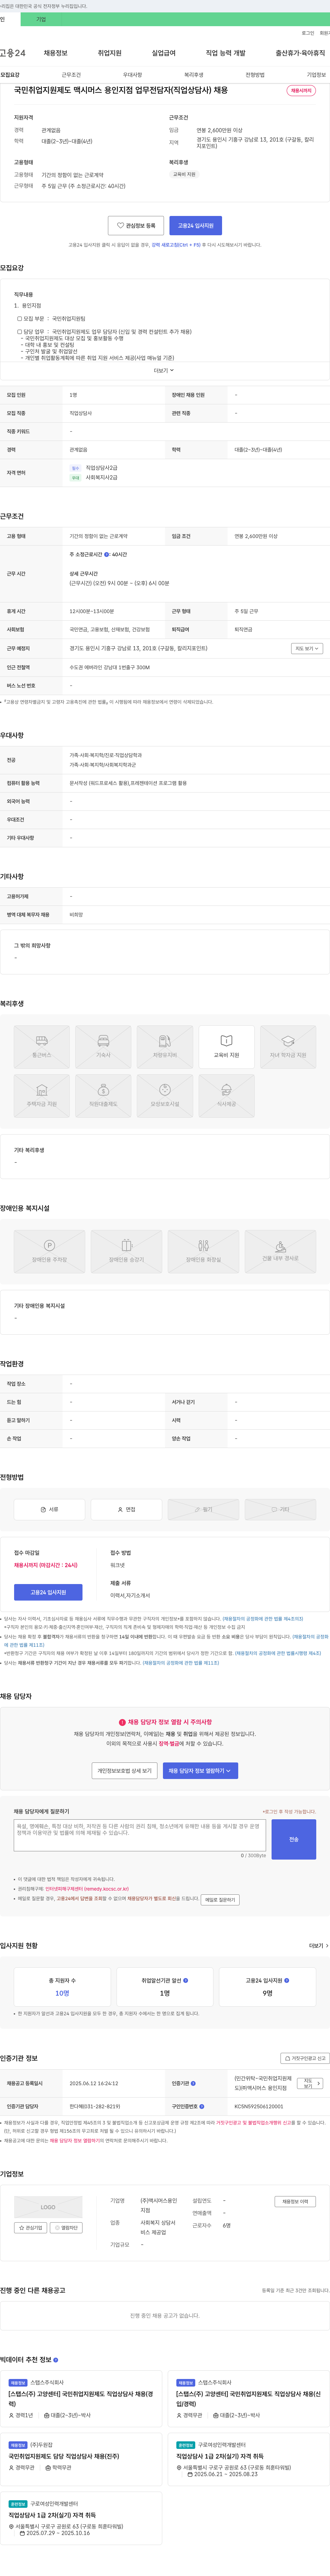Switch to the 복리후생 tab
330x2576 pixels.
click(194, 75)
